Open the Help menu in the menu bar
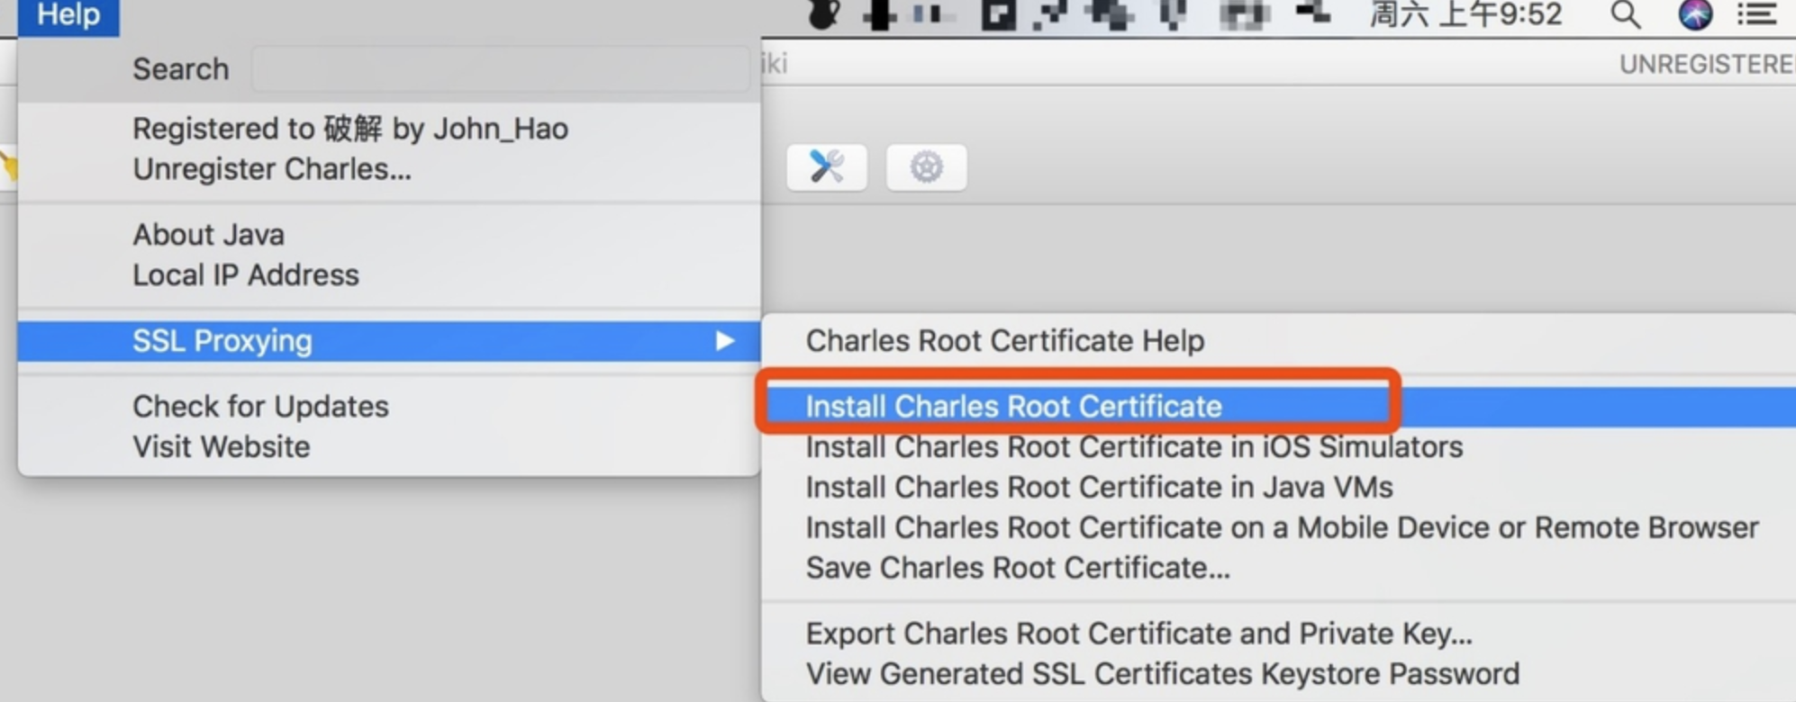This screenshot has height=702, width=1796. (68, 15)
